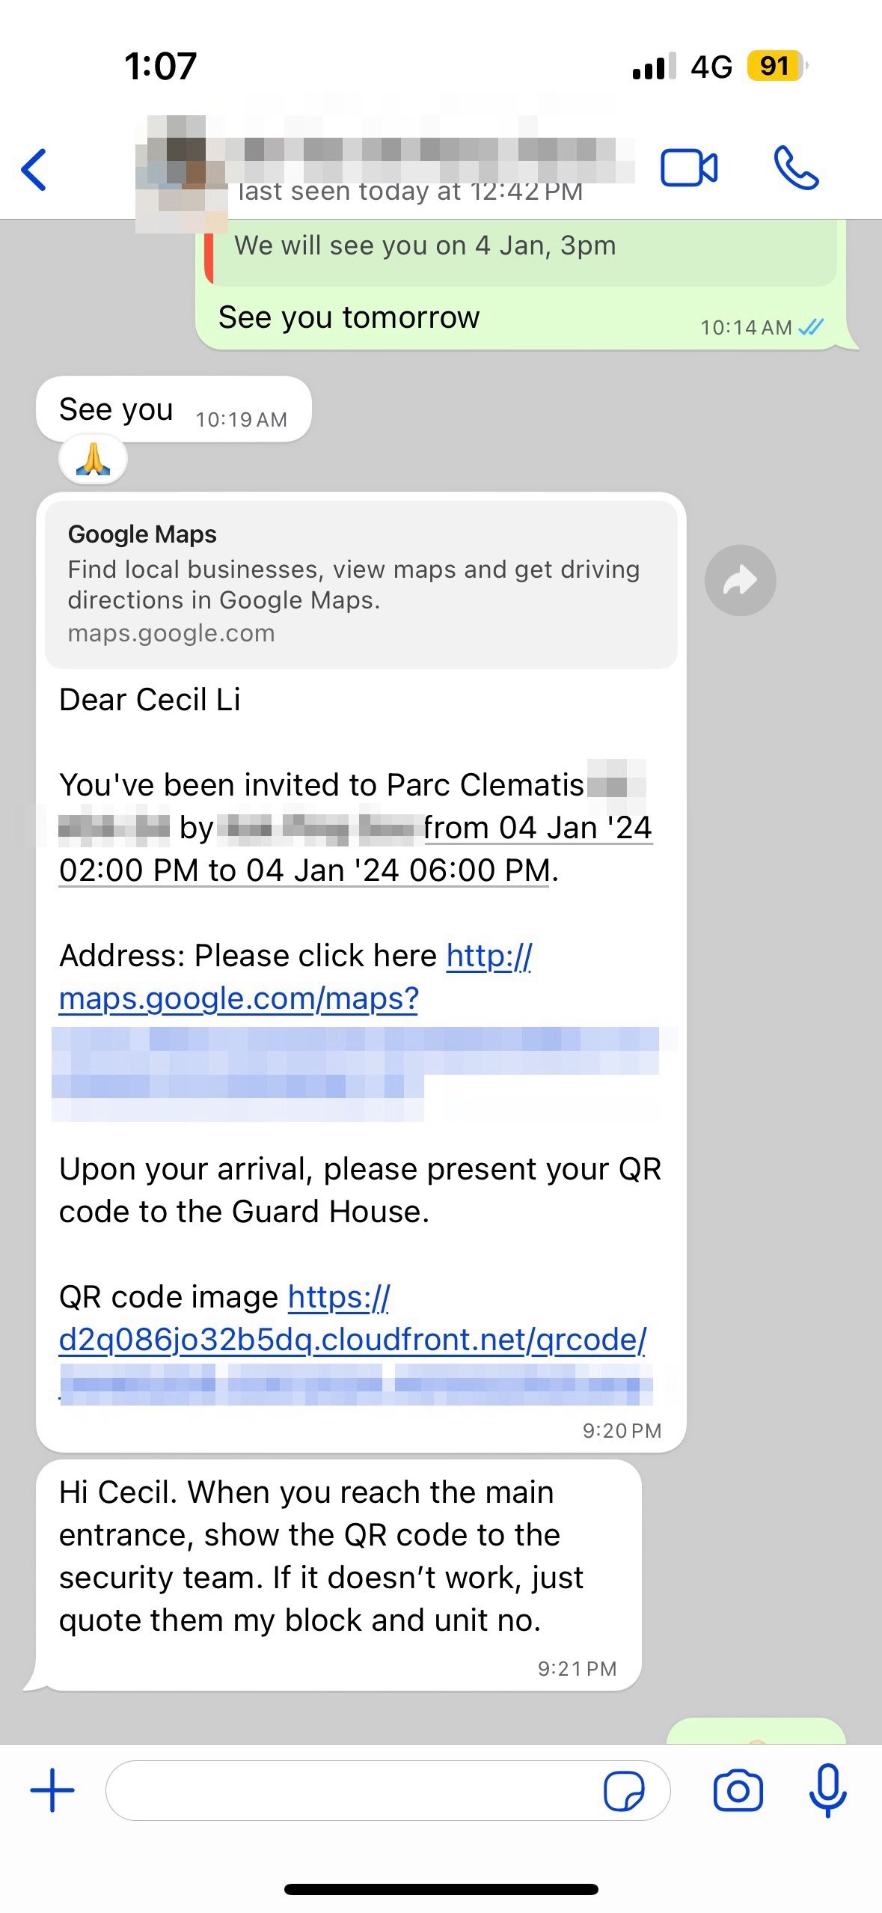The width and height of the screenshot is (882, 1913).
Task: Tap the praying hands reaction
Action: 93,459
